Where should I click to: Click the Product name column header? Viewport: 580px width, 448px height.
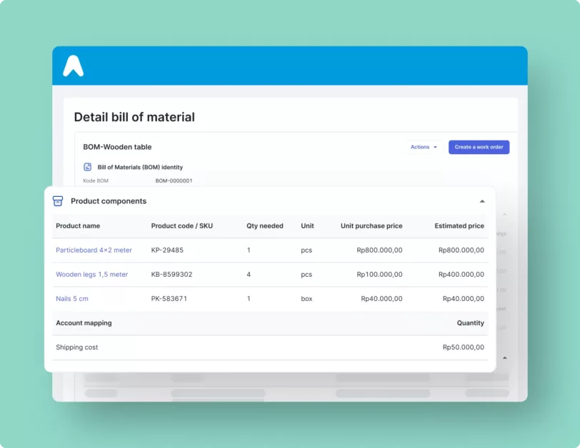pyautogui.click(x=78, y=225)
